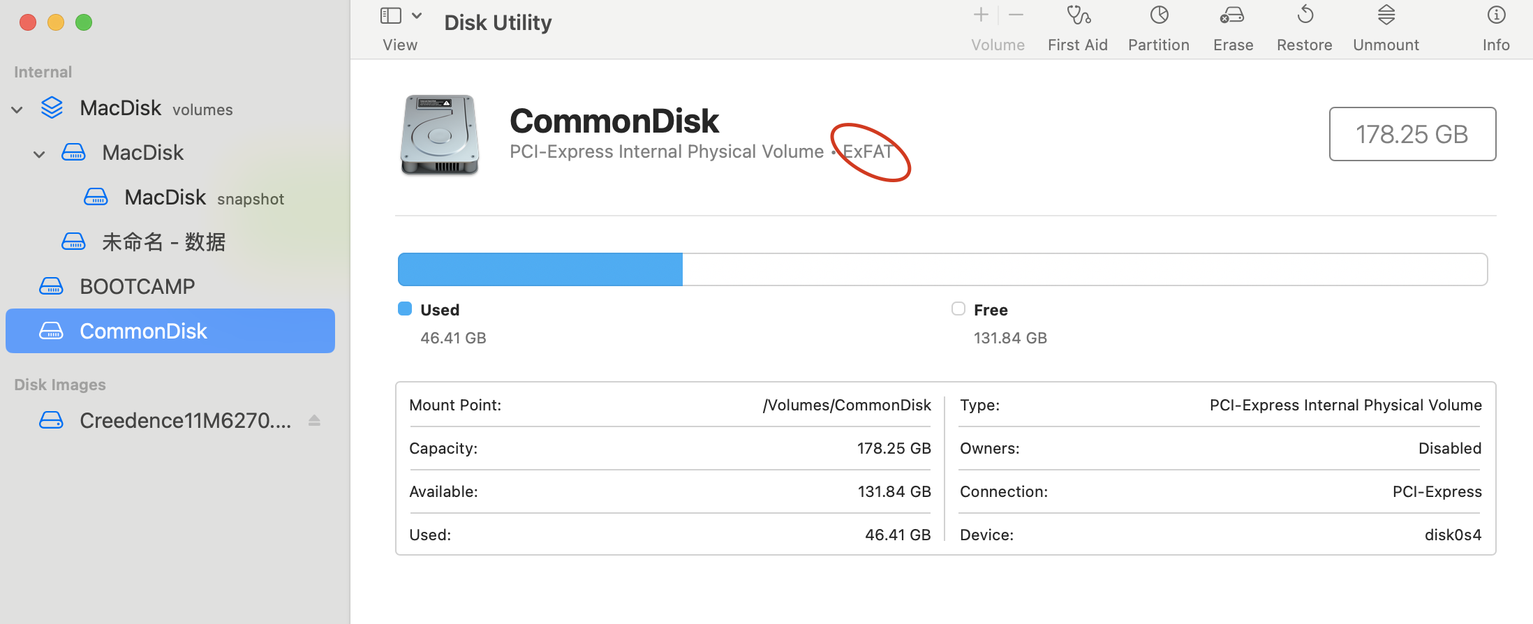
Task: Open Info for CommonDisk
Action: tap(1495, 28)
